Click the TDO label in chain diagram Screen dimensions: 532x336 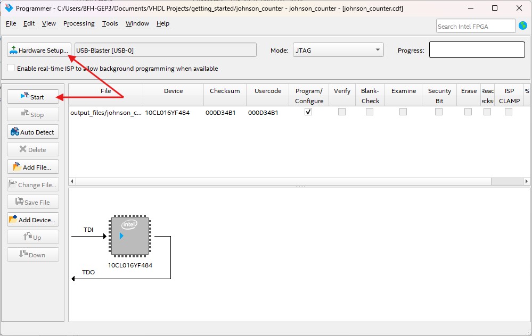(88, 272)
